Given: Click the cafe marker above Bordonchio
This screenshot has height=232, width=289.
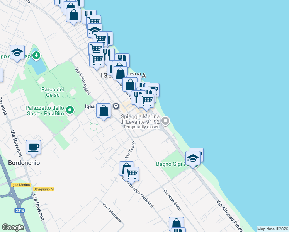Looking at the screenshot, I should tap(33, 148).
